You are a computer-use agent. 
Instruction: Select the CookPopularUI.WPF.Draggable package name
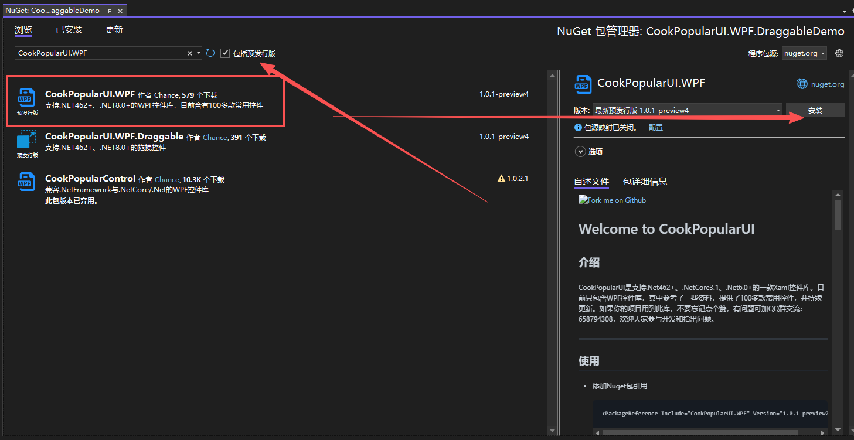pos(114,136)
